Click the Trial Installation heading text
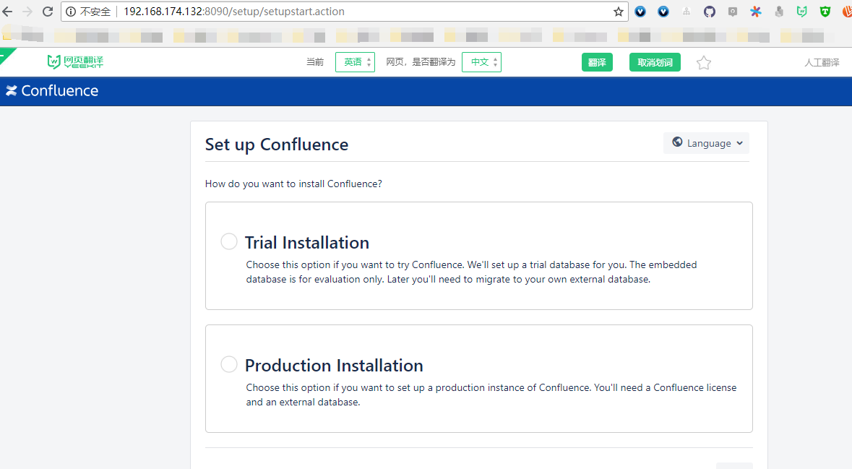Image resolution: width=852 pixels, height=469 pixels. pyautogui.click(x=307, y=242)
